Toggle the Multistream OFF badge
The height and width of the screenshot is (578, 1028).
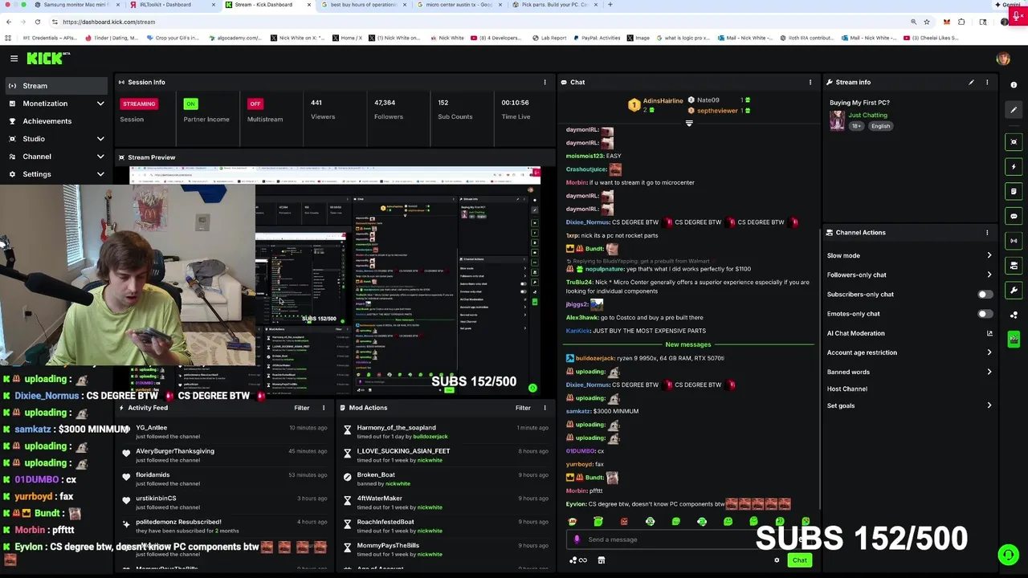pos(255,104)
